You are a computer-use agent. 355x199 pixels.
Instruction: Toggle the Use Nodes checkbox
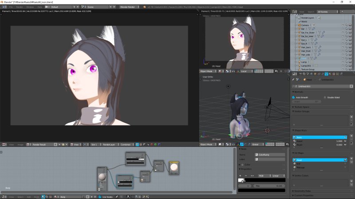click(x=100, y=197)
